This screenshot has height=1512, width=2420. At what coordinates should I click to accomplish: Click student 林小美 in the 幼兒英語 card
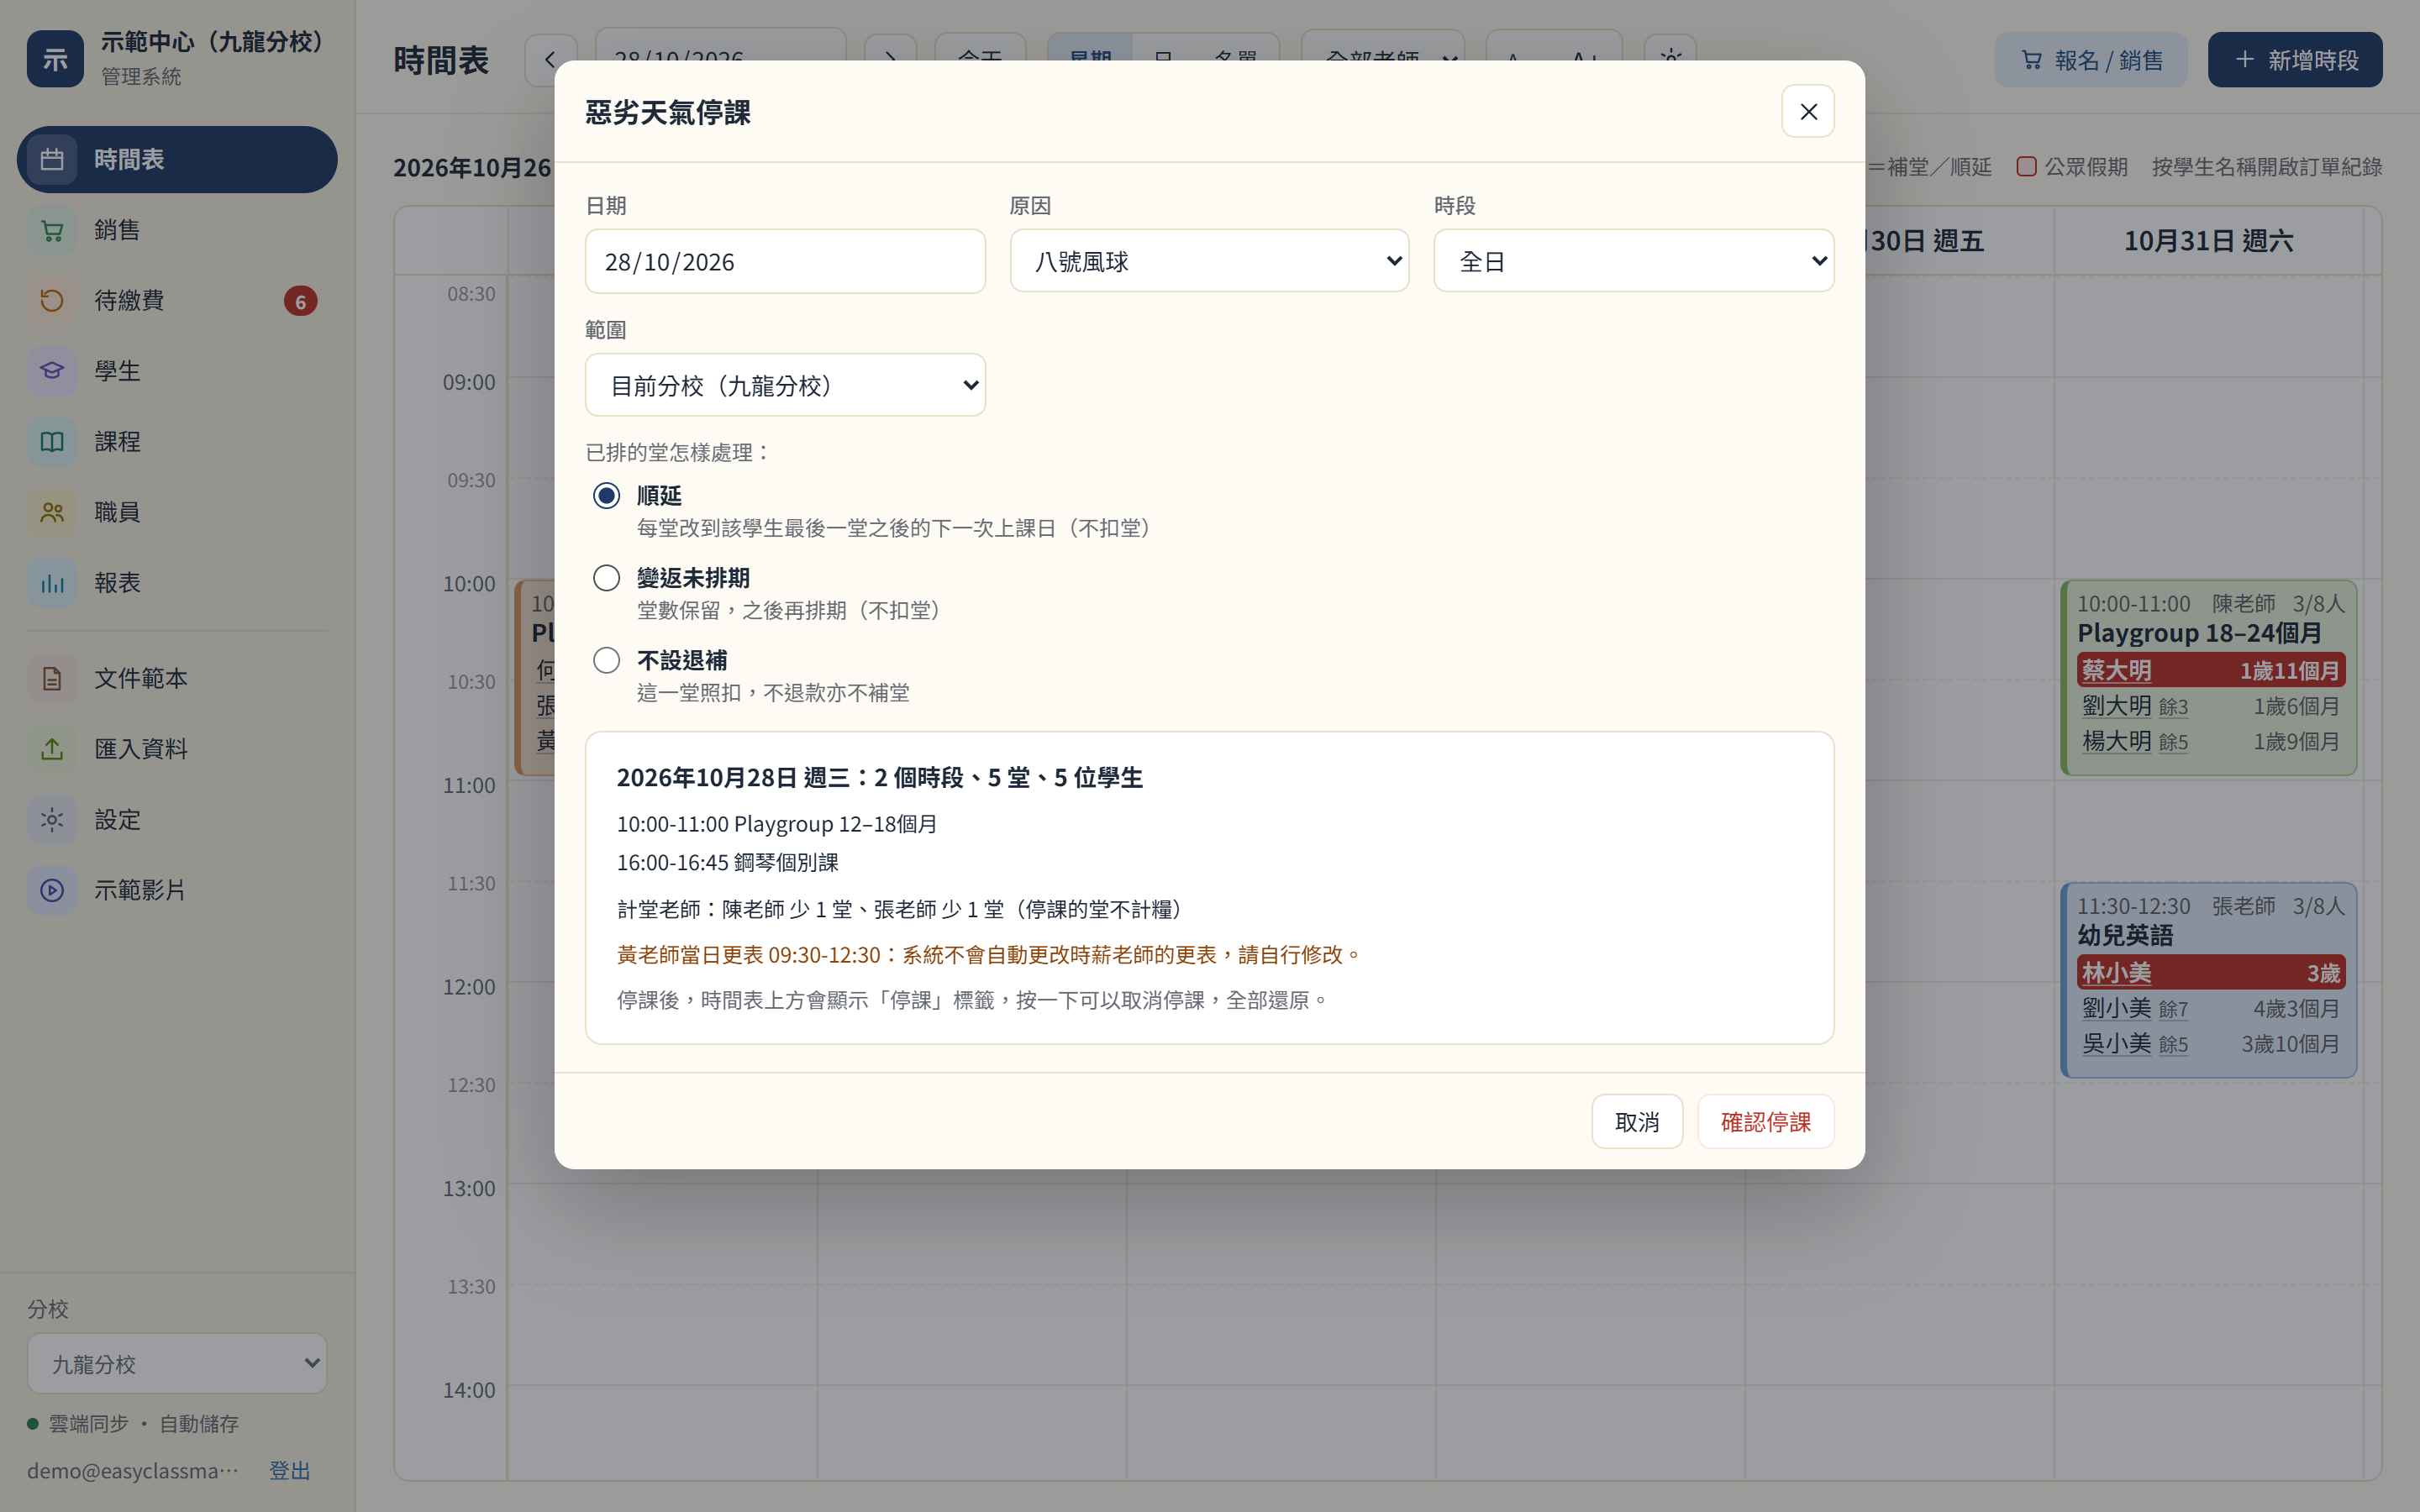pyautogui.click(x=2116, y=972)
